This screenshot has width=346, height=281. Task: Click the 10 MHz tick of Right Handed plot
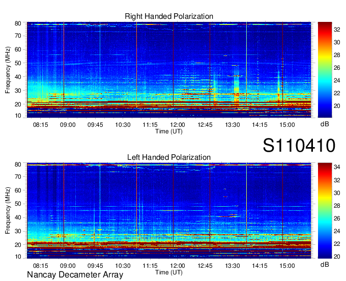[x=18, y=116]
